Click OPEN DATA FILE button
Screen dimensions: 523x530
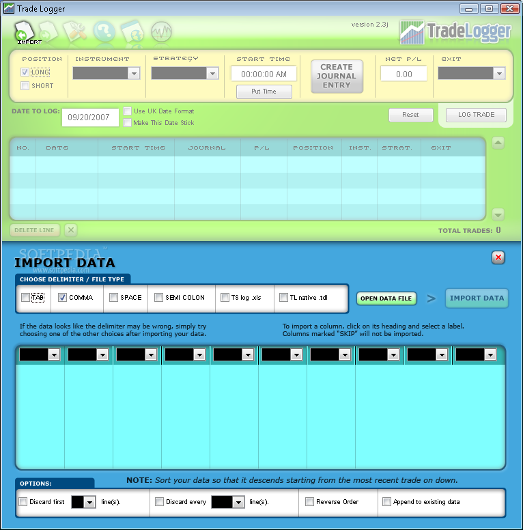[x=386, y=298]
